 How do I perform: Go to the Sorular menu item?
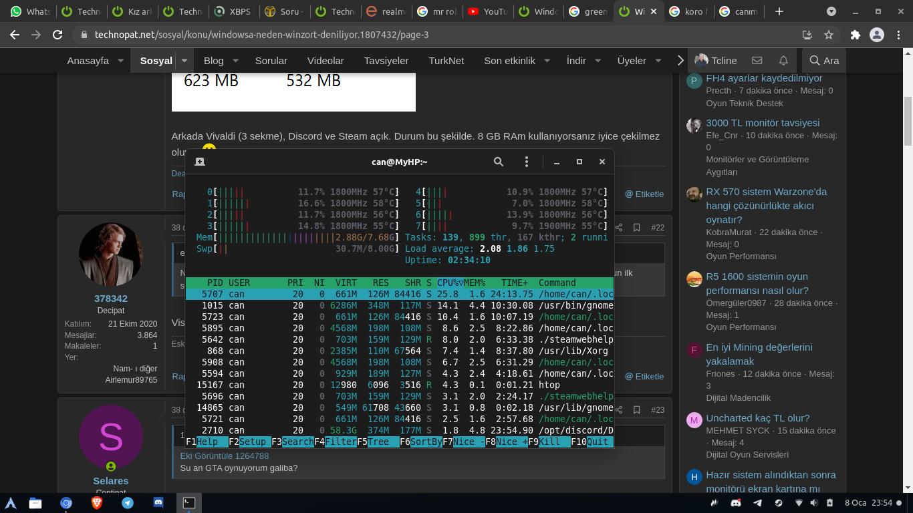pos(271,61)
